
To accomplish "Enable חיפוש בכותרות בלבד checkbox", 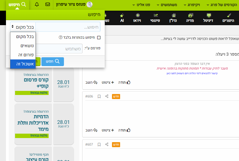I will coord(99,37).
